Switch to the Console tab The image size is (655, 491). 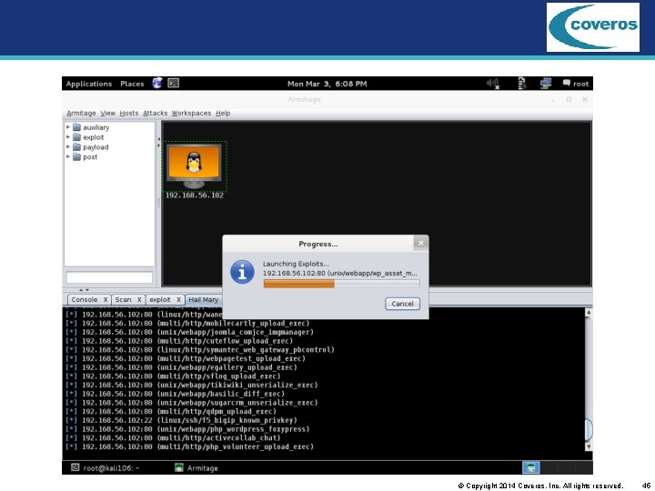[85, 300]
